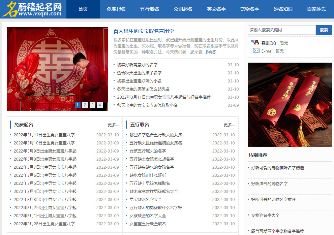Screen dimensions: 334x235
Task: Open 2022年3月3日出生男女宝宝八字起 link
Action: click(x=45, y=200)
